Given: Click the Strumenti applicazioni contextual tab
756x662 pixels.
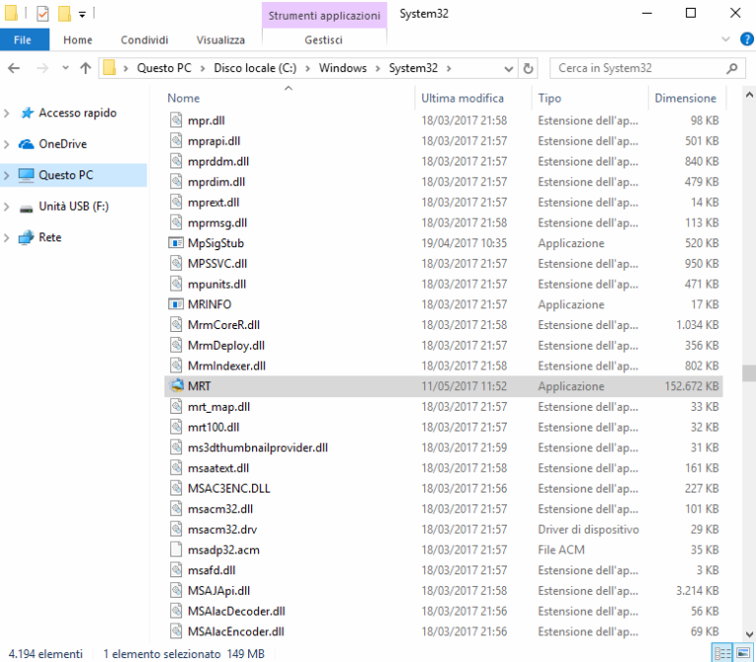Looking at the screenshot, I should (324, 16).
